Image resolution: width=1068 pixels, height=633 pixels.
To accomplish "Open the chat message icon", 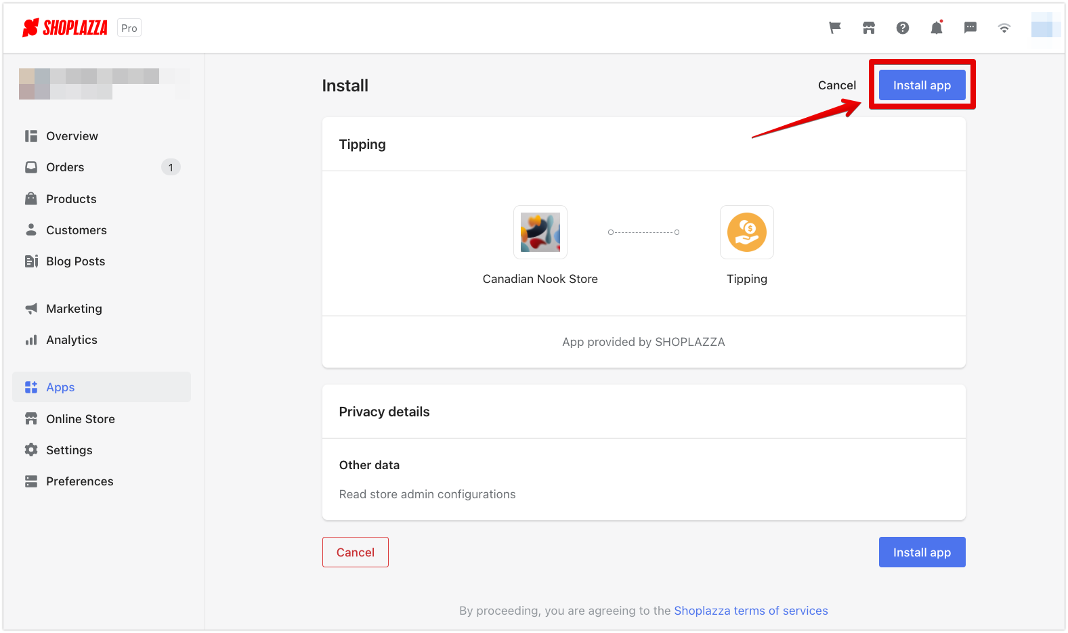I will [970, 28].
